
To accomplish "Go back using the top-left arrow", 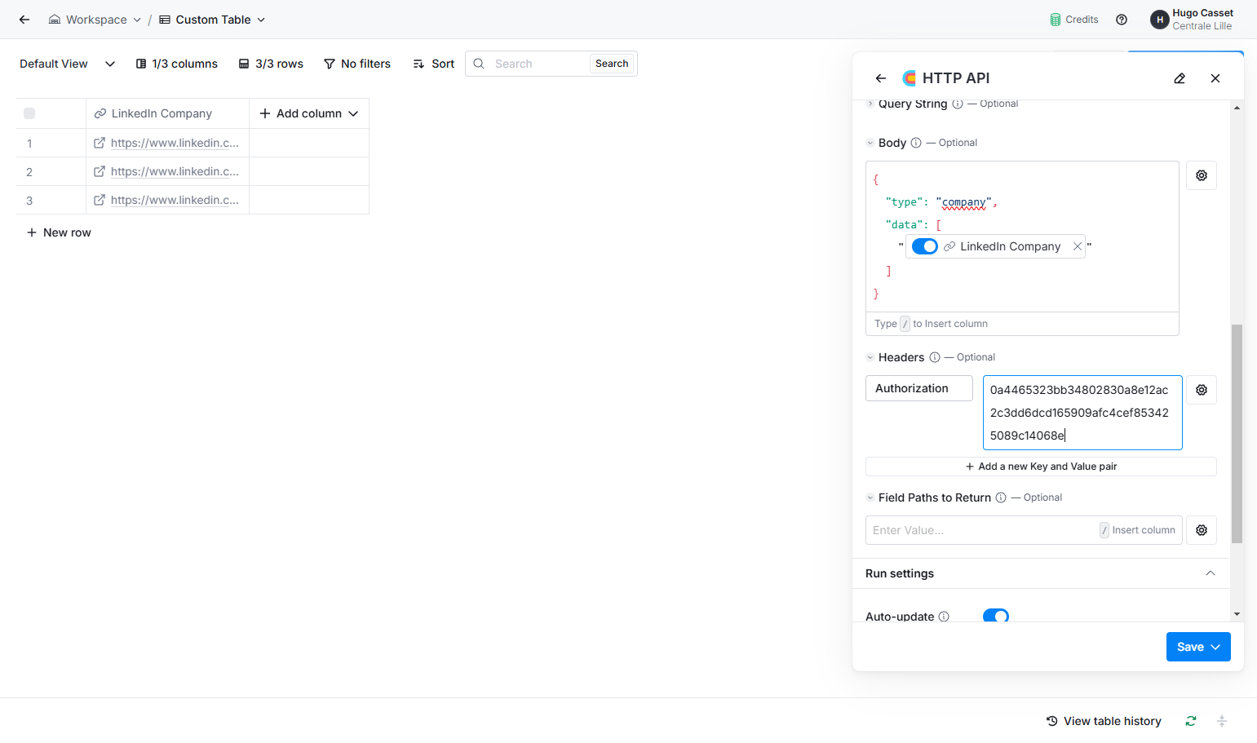I will [x=24, y=20].
